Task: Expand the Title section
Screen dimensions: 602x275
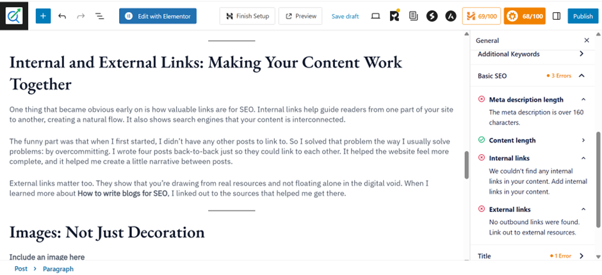Action: (582, 256)
